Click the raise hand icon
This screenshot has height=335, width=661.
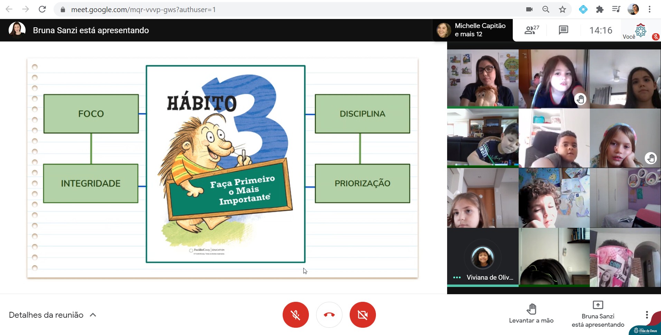click(531, 313)
